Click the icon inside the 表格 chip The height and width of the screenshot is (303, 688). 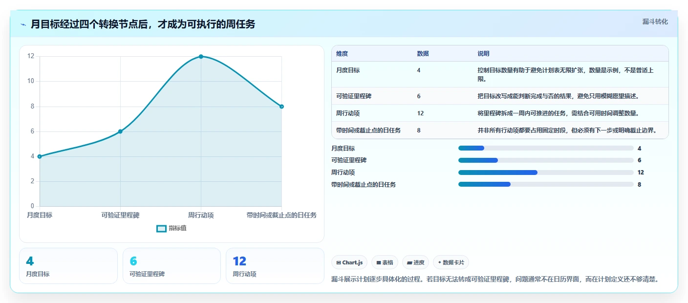379,263
